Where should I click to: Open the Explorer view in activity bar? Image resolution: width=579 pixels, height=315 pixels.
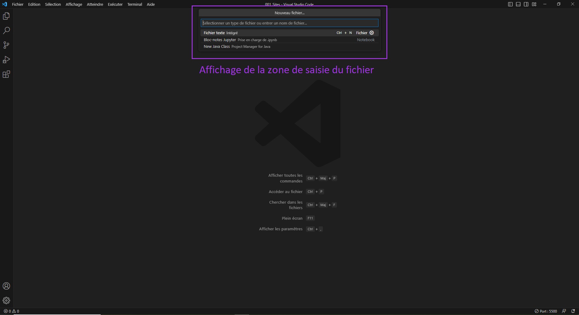pos(6,16)
